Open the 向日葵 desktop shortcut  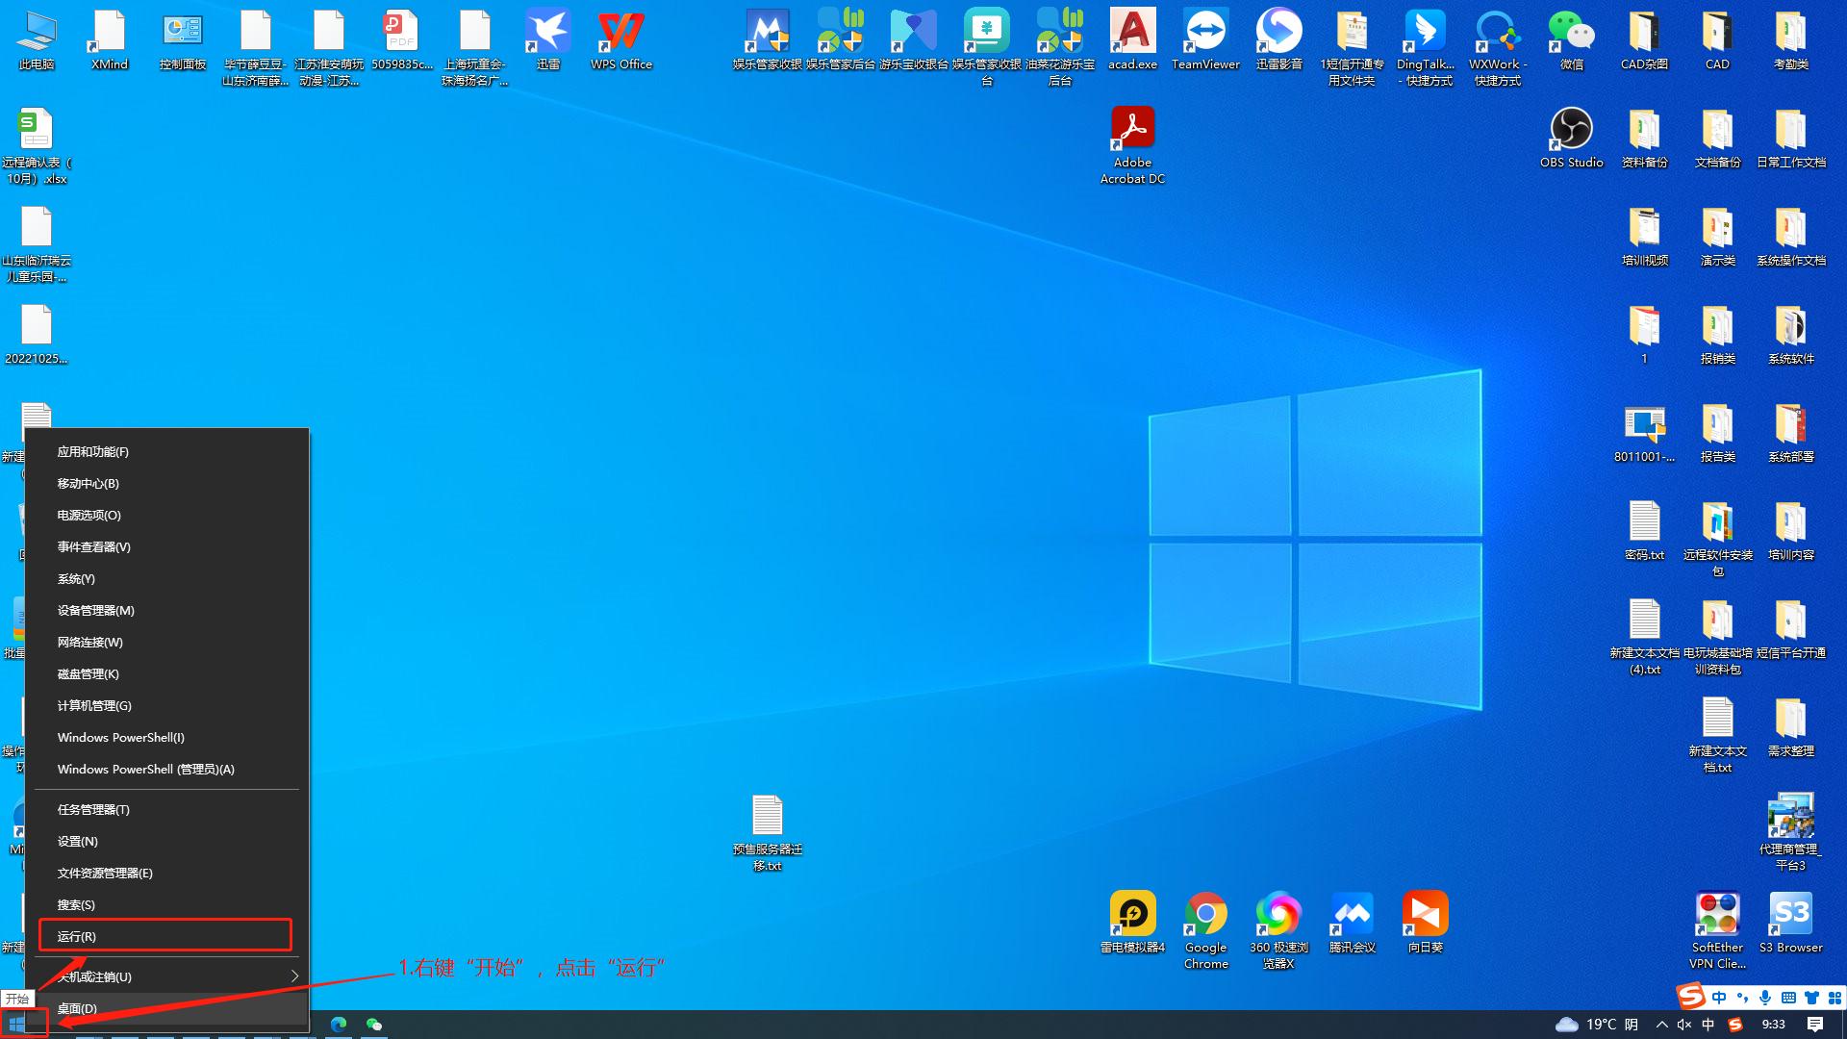pyautogui.click(x=1426, y=924)
